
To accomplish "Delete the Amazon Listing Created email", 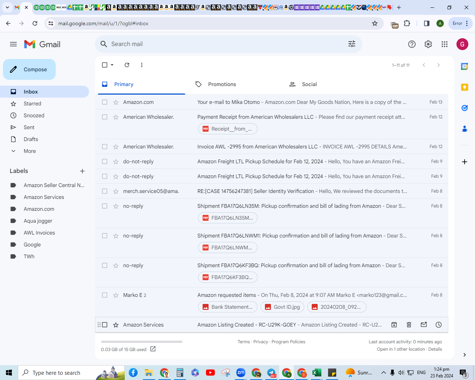I will point(409,325).
